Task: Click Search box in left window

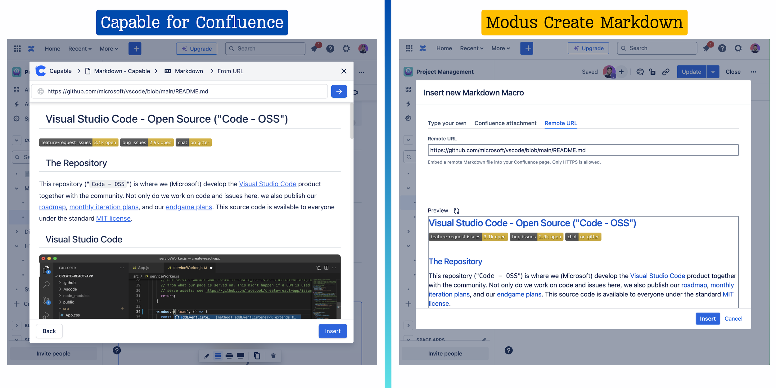Action: pyautogui.click(x=265, y=49)
